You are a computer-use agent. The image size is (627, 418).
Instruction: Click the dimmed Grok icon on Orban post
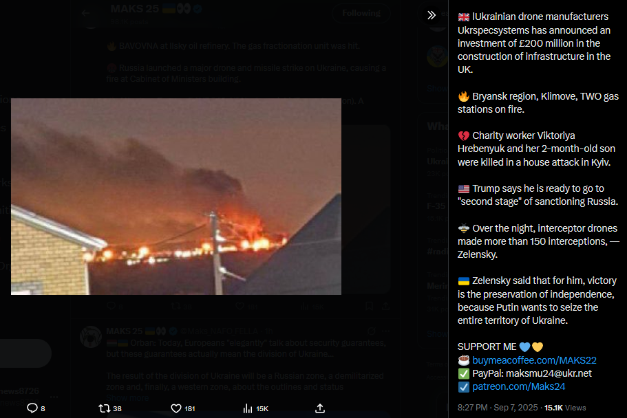[372, 331]
